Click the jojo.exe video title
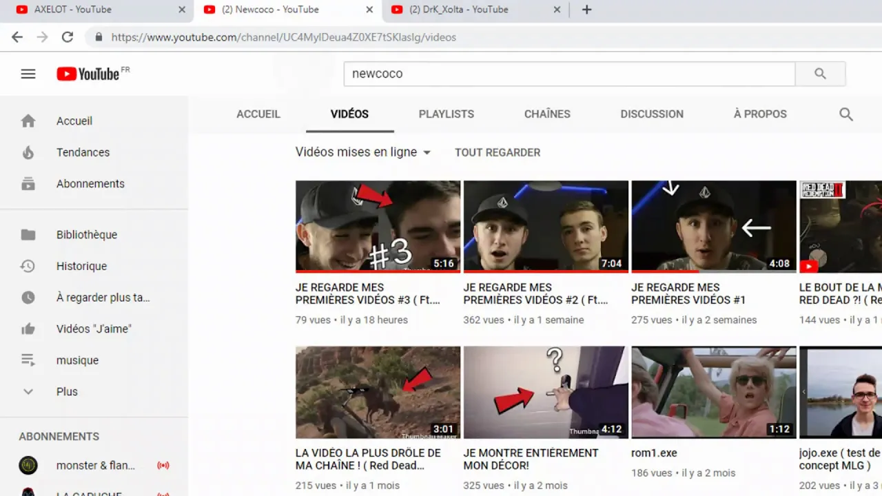 coord(840,459)
